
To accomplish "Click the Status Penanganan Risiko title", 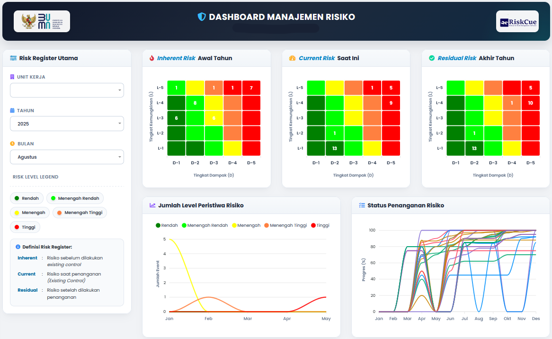I will [406, 205].
